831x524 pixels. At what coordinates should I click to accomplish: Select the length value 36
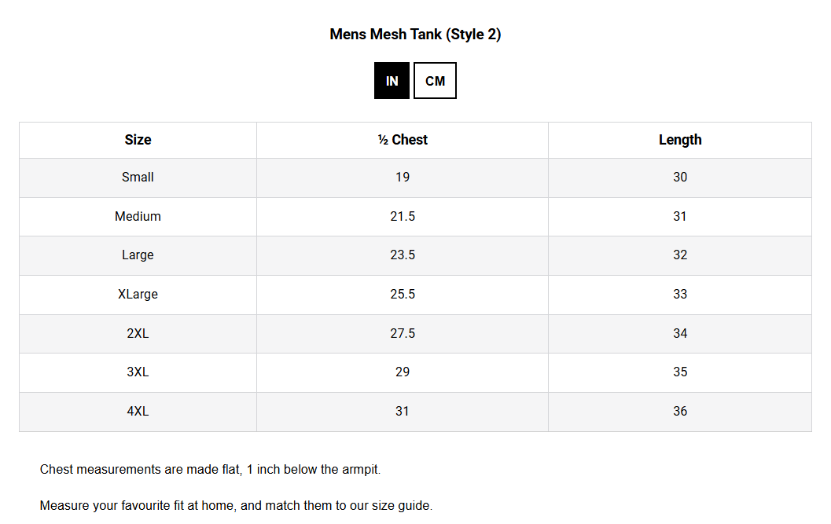click(x=680, y=412)
